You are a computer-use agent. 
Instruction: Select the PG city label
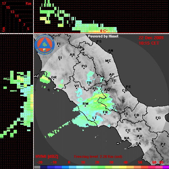click(x=84, y=66)
